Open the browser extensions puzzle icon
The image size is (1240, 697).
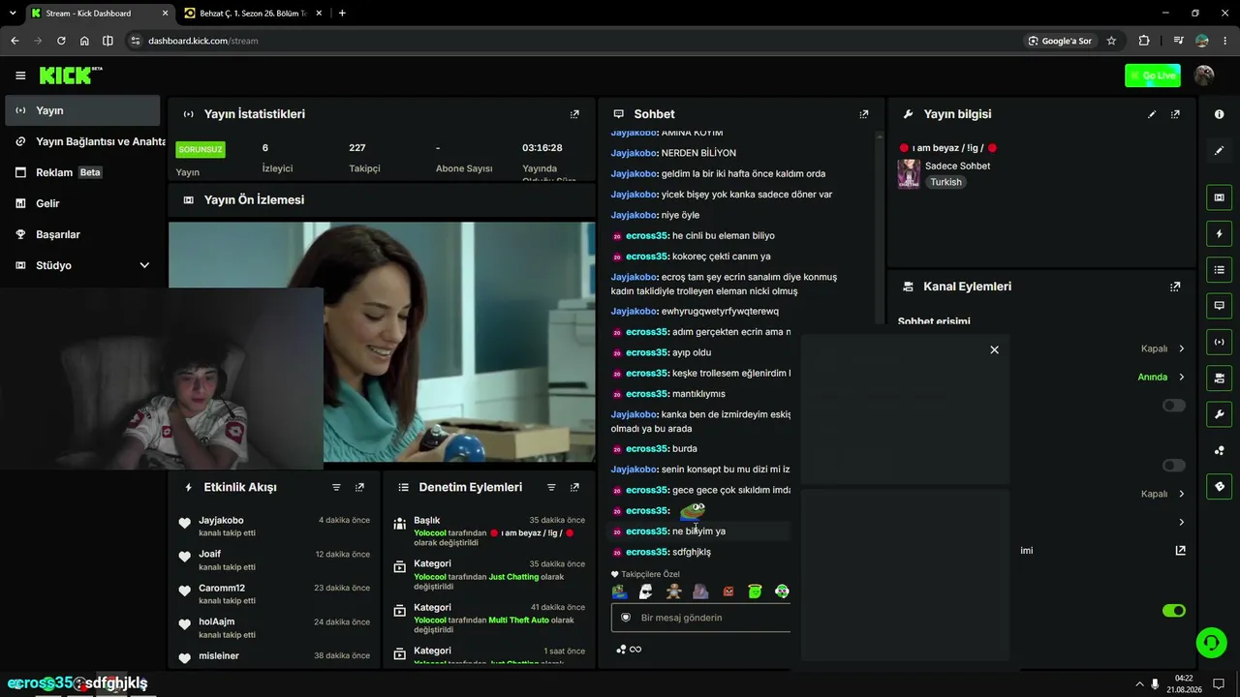1144,41
